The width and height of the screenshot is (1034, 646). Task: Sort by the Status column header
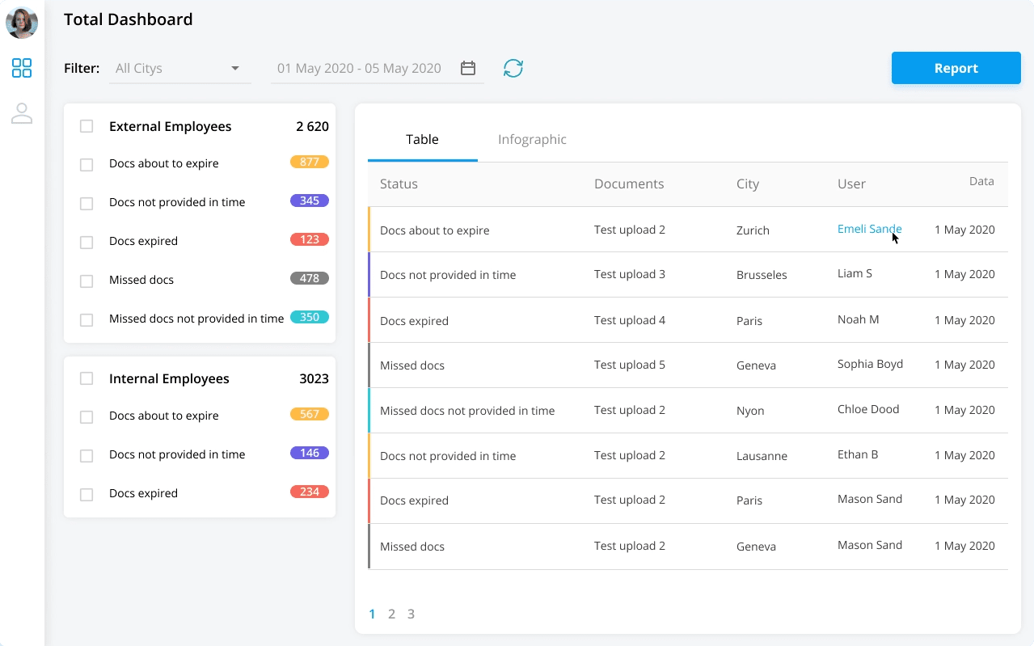tap(399, 184)
